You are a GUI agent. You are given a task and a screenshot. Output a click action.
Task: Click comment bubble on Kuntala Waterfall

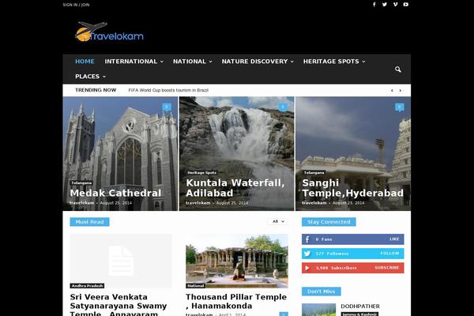point(283,107)
